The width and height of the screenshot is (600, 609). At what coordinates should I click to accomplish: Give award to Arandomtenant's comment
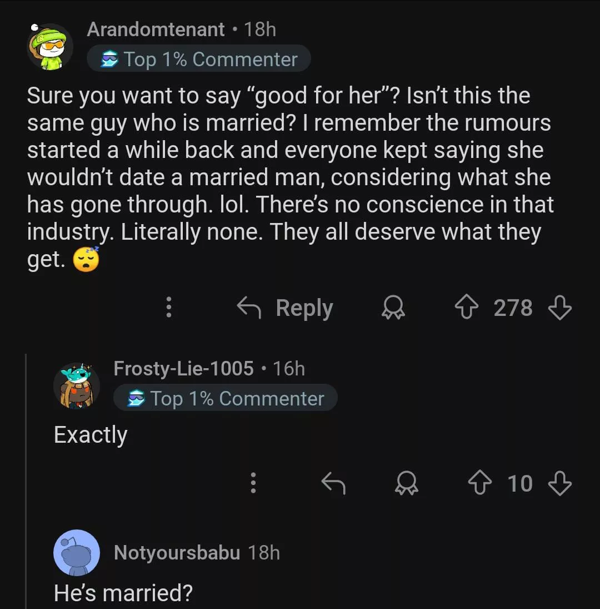[x=393, y=308]
